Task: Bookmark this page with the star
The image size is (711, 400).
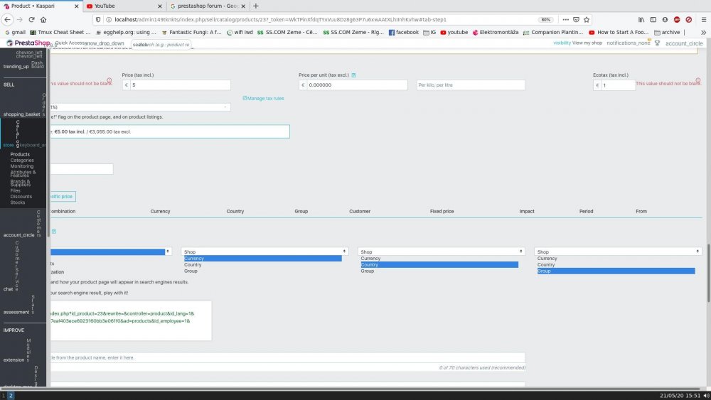Action: pyautogui.click(x=587, y=19)
